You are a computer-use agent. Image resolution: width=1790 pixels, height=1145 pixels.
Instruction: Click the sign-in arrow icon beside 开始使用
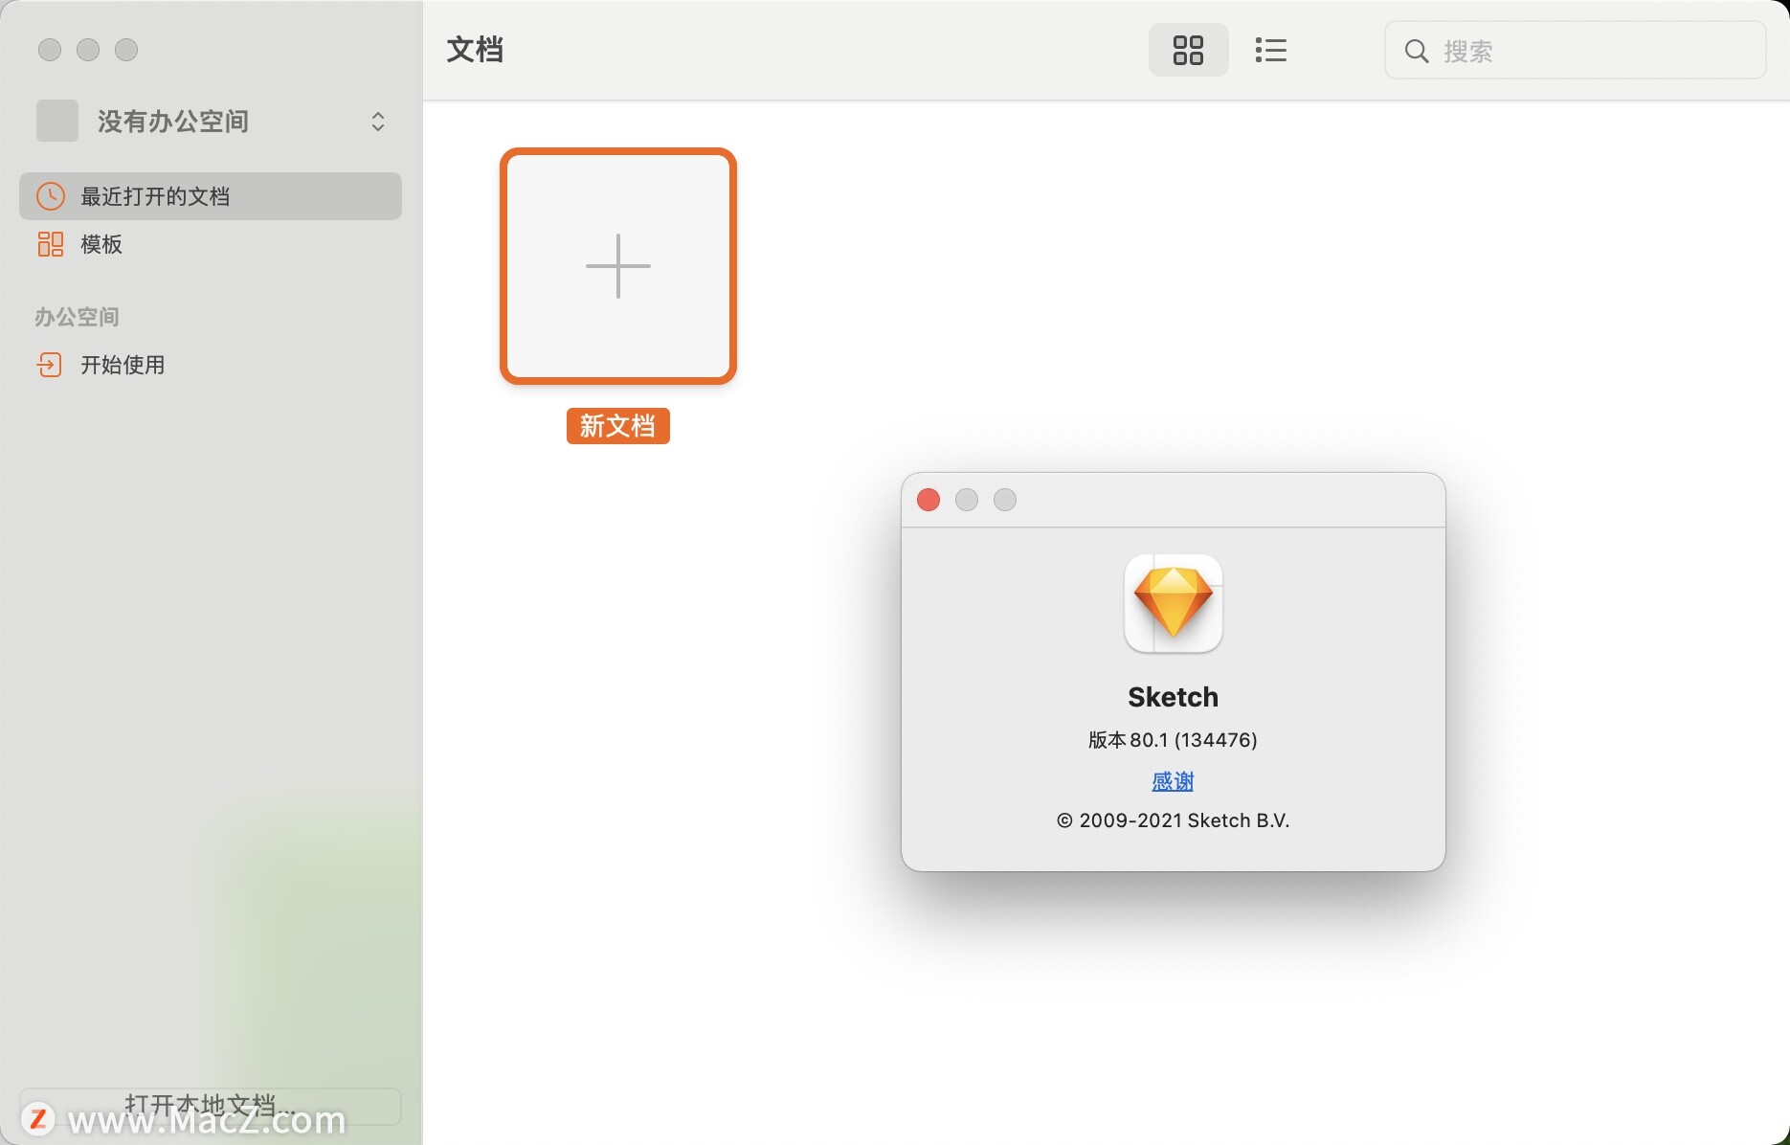coord(49,365)
